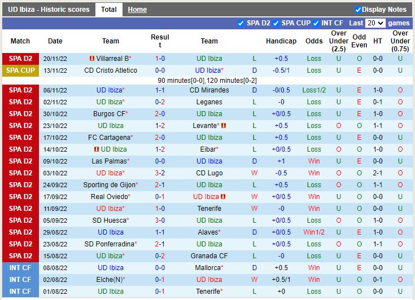The height and width of the screenshot is (300, 415).
Task: Select the INT CF badge for 08/08/22
Action: [x=20, y=268]
